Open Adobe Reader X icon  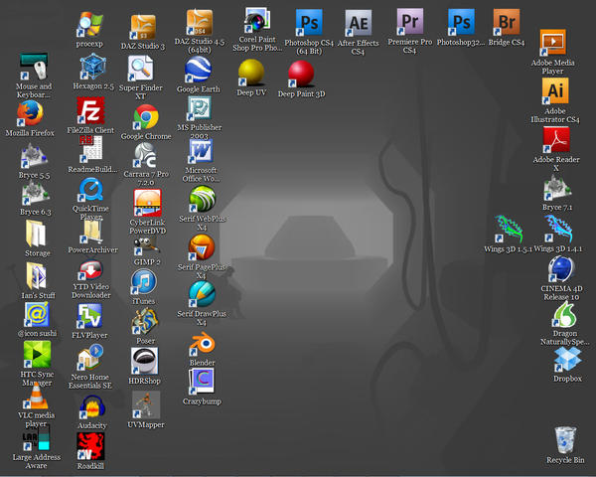pos(556,139)
